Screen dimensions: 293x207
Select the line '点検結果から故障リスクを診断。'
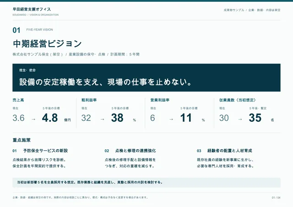[39, 160]
